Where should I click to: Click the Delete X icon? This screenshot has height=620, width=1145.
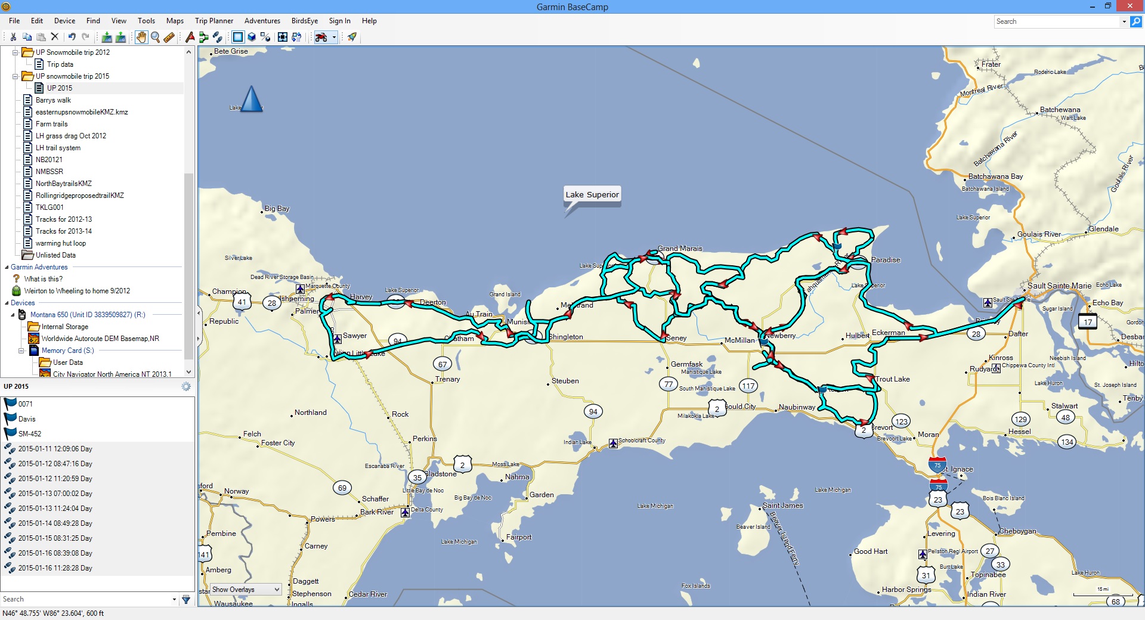pyautogui.click(x=55, y=37)
